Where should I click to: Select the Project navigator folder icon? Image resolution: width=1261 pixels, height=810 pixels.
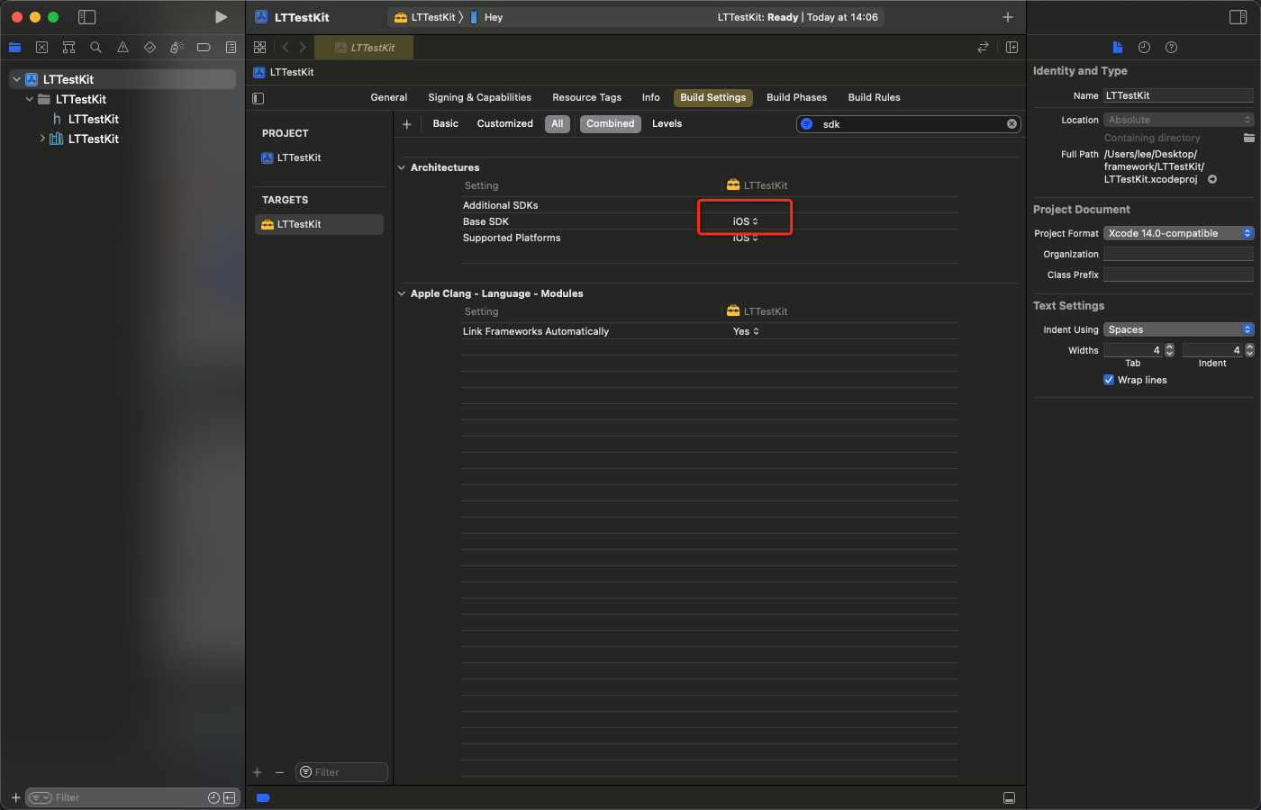tap(14, 48)
